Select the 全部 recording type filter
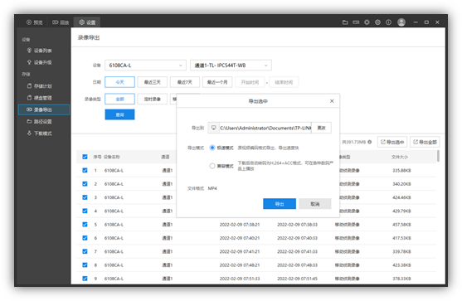 coord(119,99)
